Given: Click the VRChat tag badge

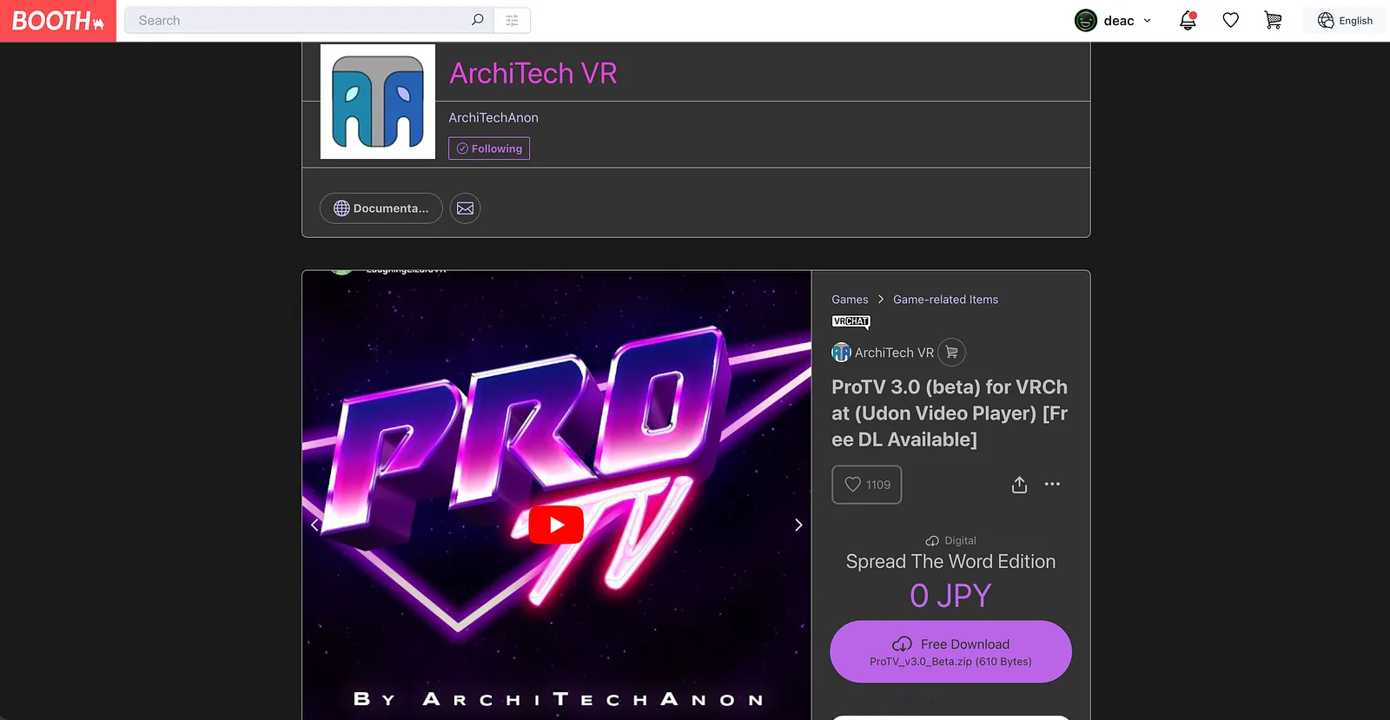Looking at the screenshot, I should (851, 321).
